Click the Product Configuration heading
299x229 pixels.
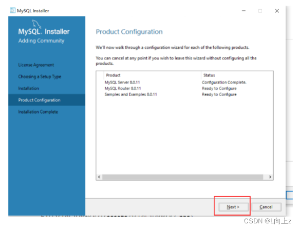pos(129,32)
